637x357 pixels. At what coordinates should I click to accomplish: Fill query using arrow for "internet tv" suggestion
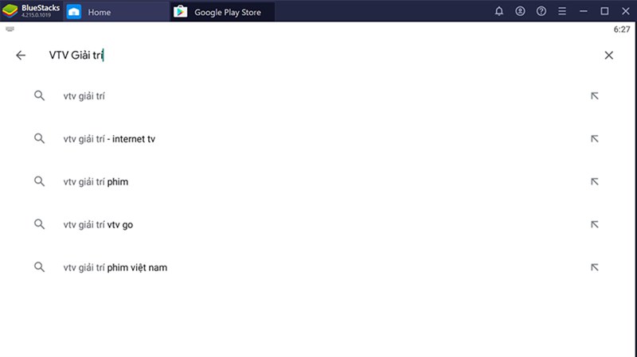[x=594, y=138]
